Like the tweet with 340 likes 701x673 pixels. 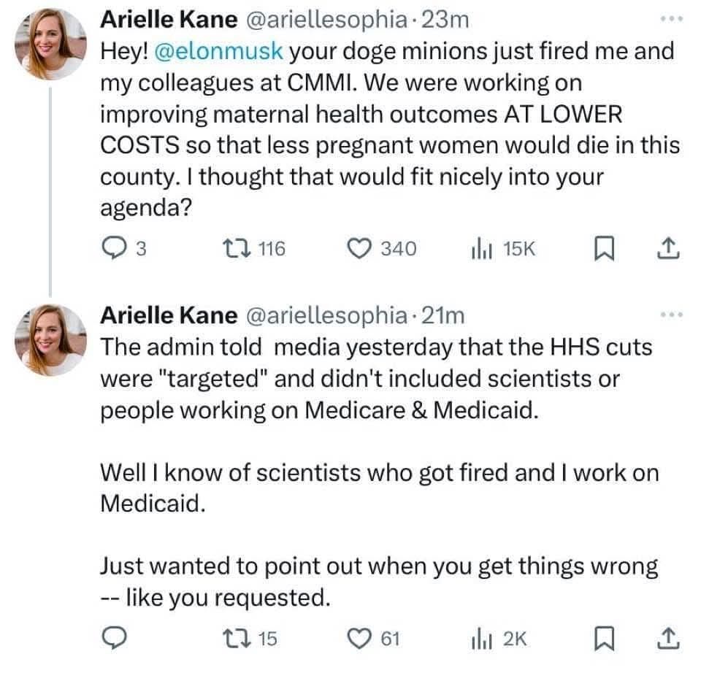point(360,249)
